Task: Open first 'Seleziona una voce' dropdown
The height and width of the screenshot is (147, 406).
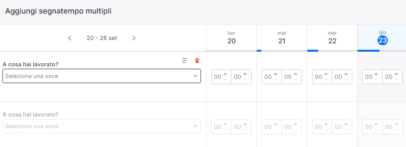Action: coord(101,76)
